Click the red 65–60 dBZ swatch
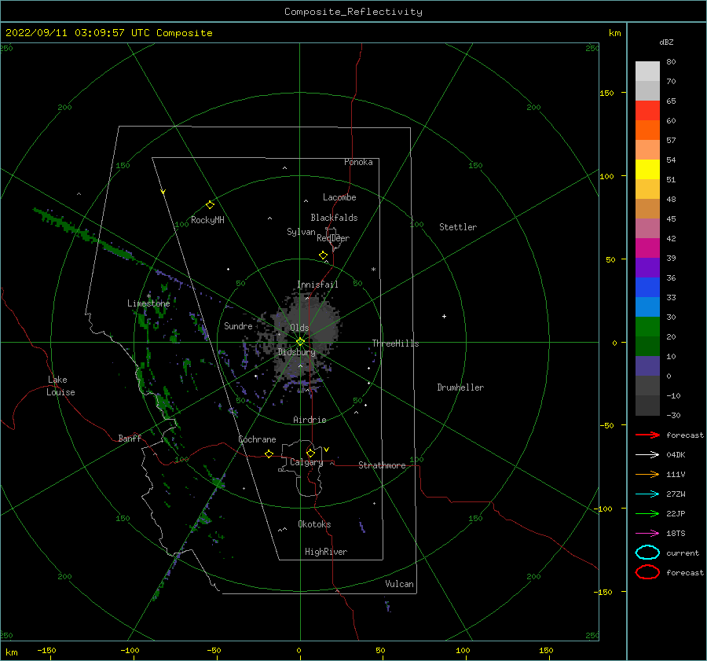 (647, 111)
